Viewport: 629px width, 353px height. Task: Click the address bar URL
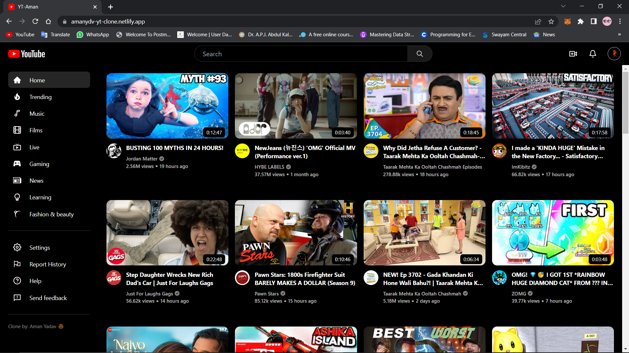[x=108, y=22]
